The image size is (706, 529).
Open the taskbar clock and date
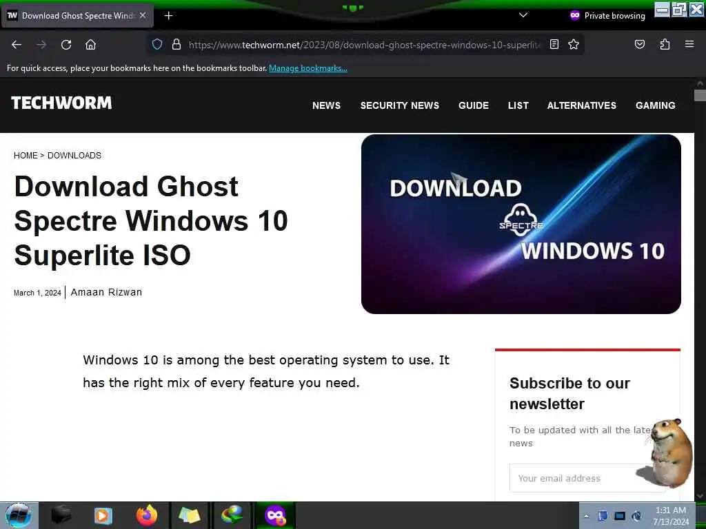tap(671, 516)
